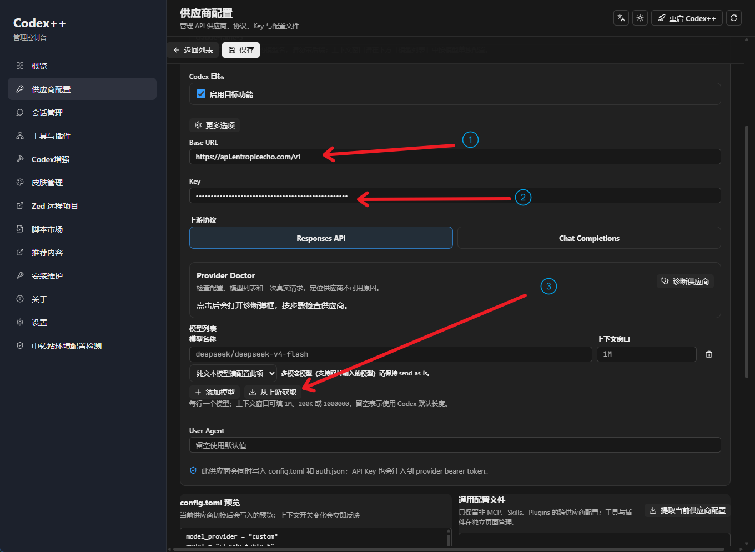Click 从上游获取 to fetch models

click(273, 392)
